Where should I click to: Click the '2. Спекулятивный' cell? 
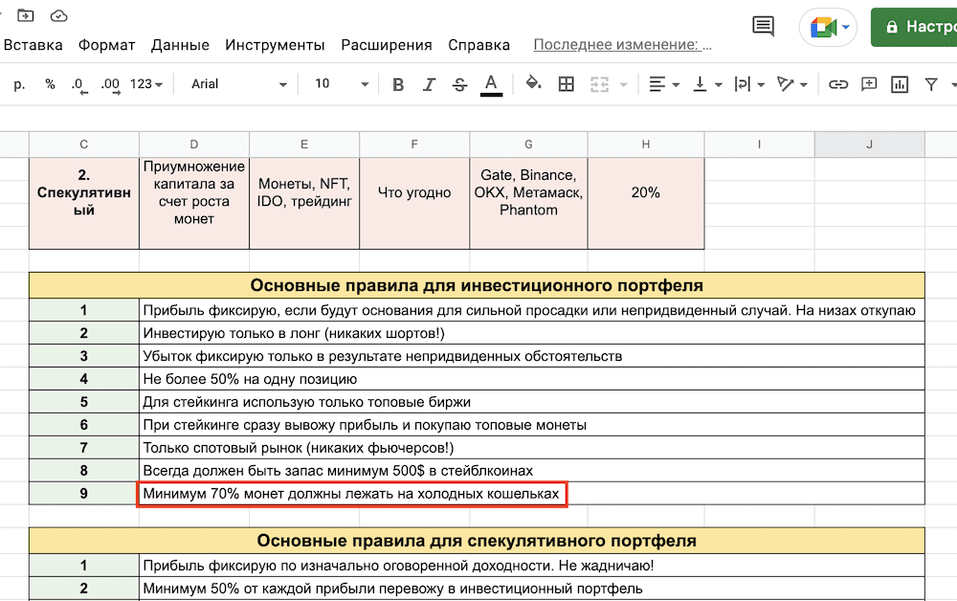tap(84, 203)
